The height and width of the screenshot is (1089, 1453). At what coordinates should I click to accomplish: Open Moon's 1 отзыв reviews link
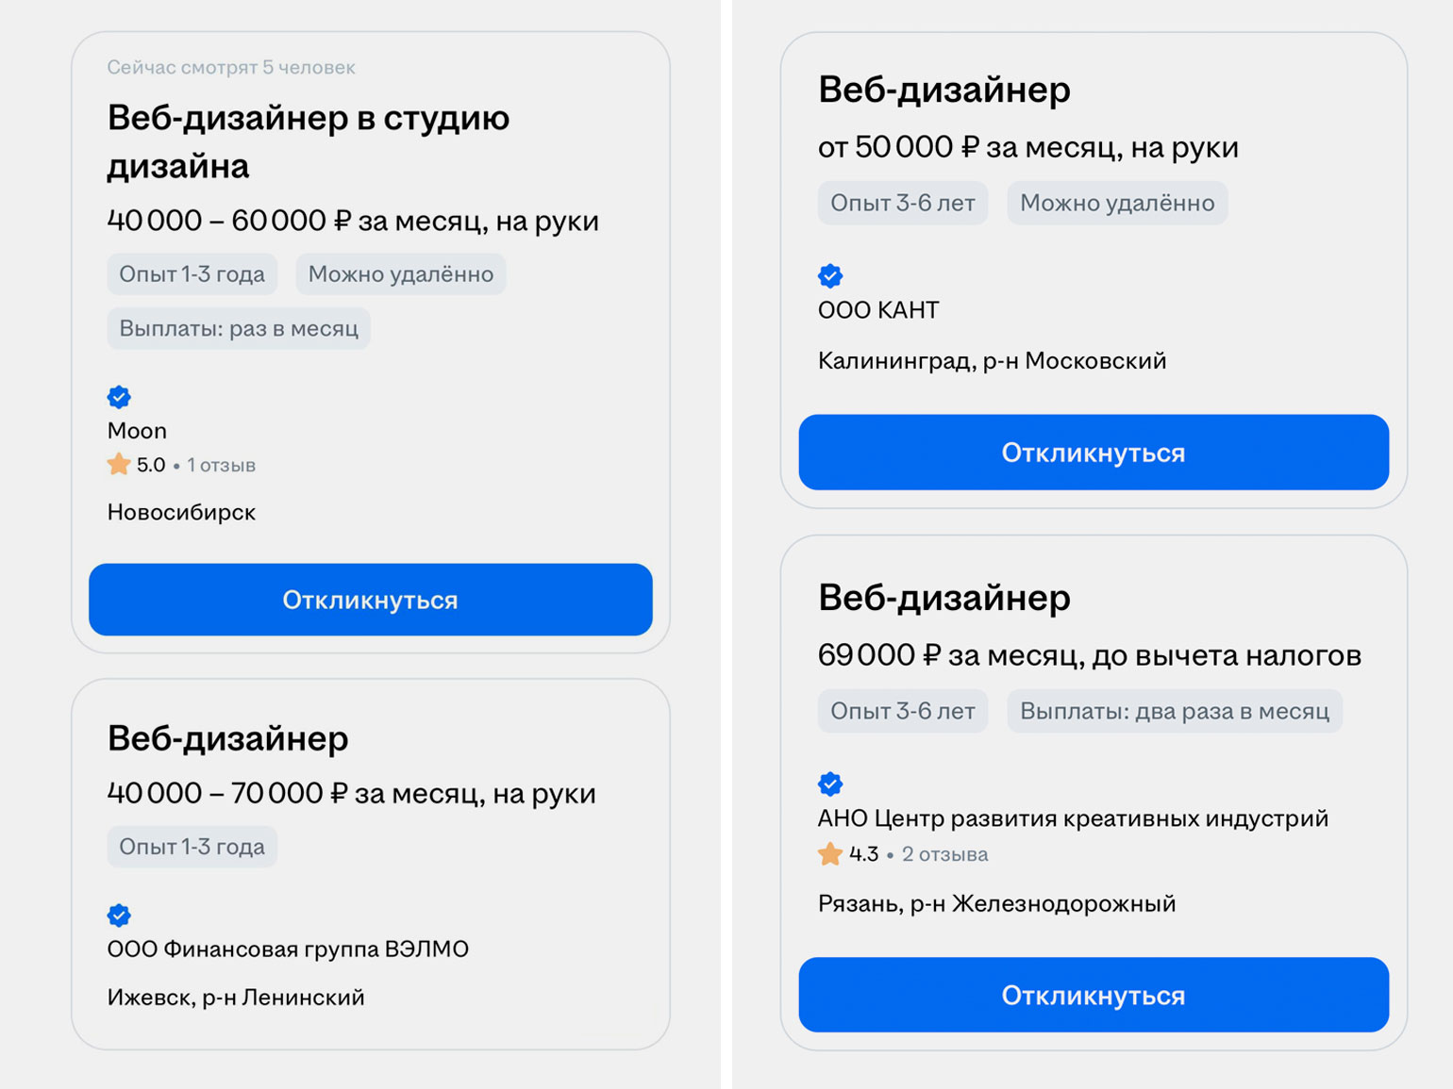[221, 465]
